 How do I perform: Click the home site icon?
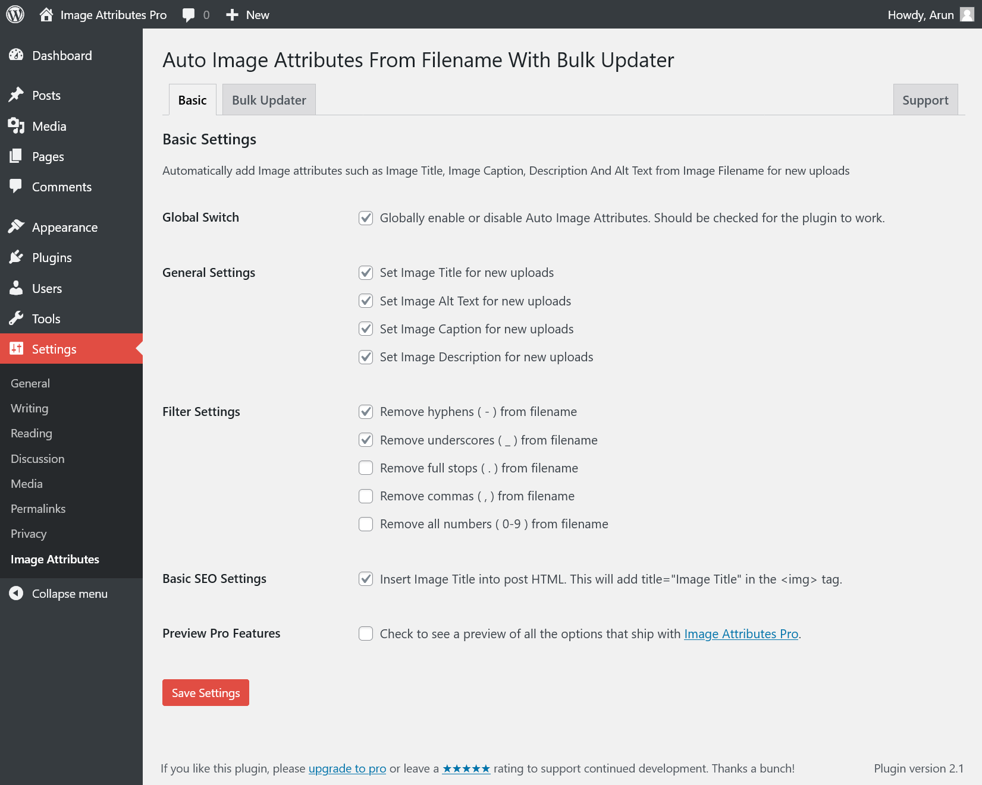click(x=46, y=14)
